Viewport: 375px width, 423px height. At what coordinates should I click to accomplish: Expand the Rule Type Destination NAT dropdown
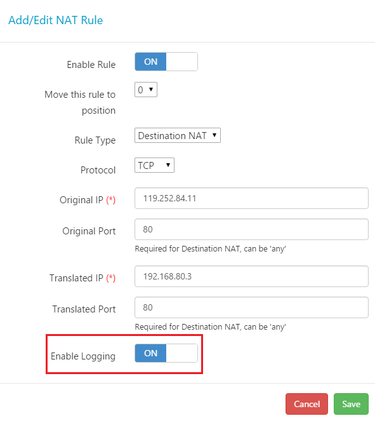point(178,135)
